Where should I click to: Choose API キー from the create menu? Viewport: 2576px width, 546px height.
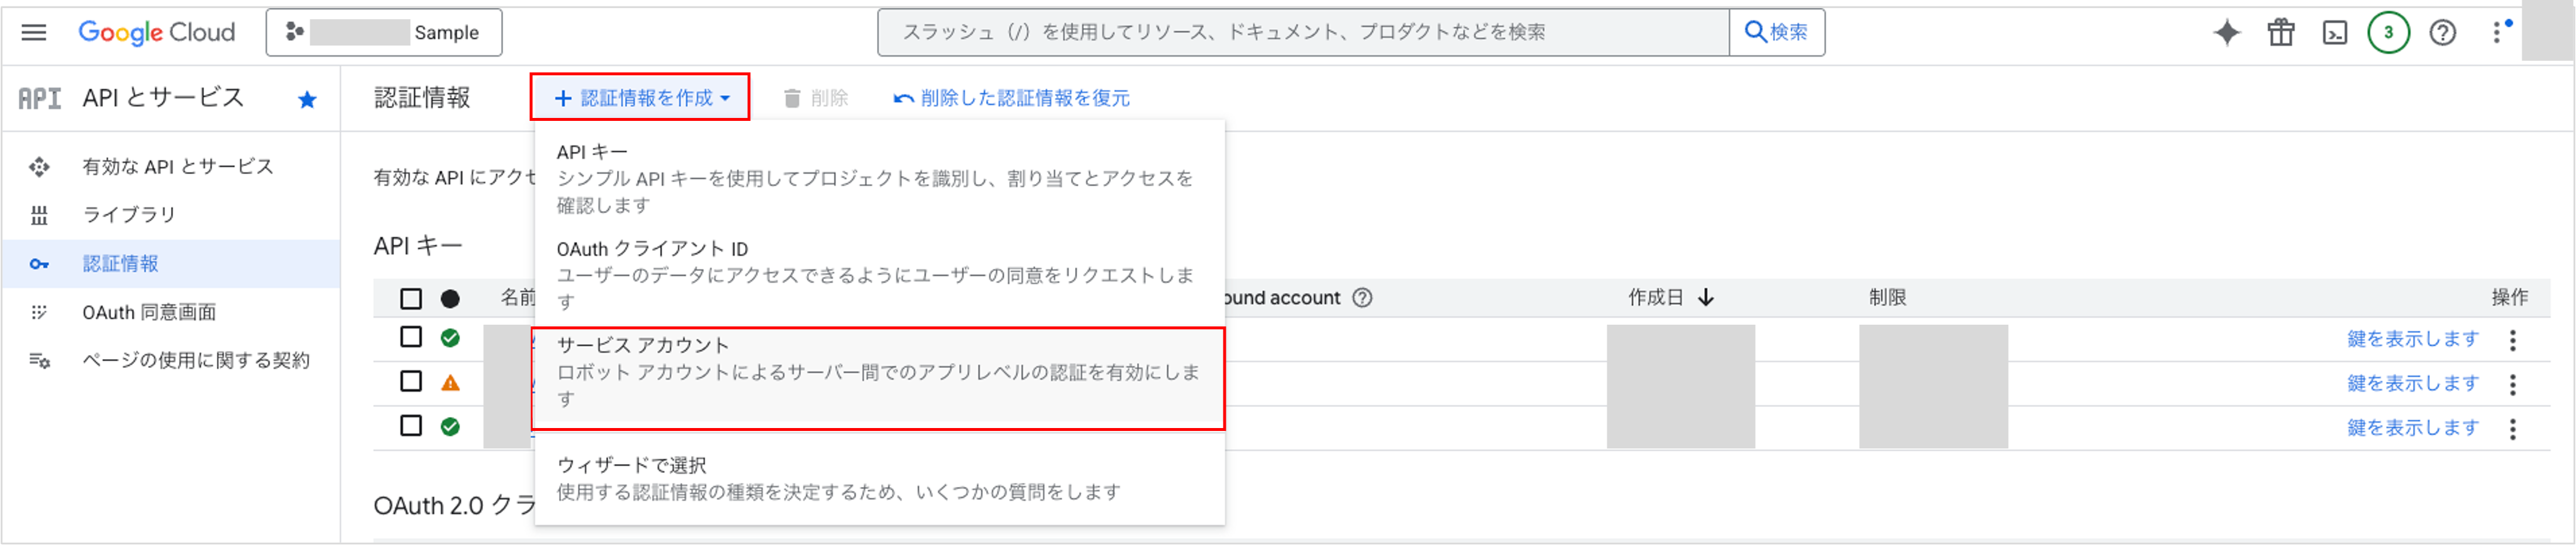[x=879, y=178]
